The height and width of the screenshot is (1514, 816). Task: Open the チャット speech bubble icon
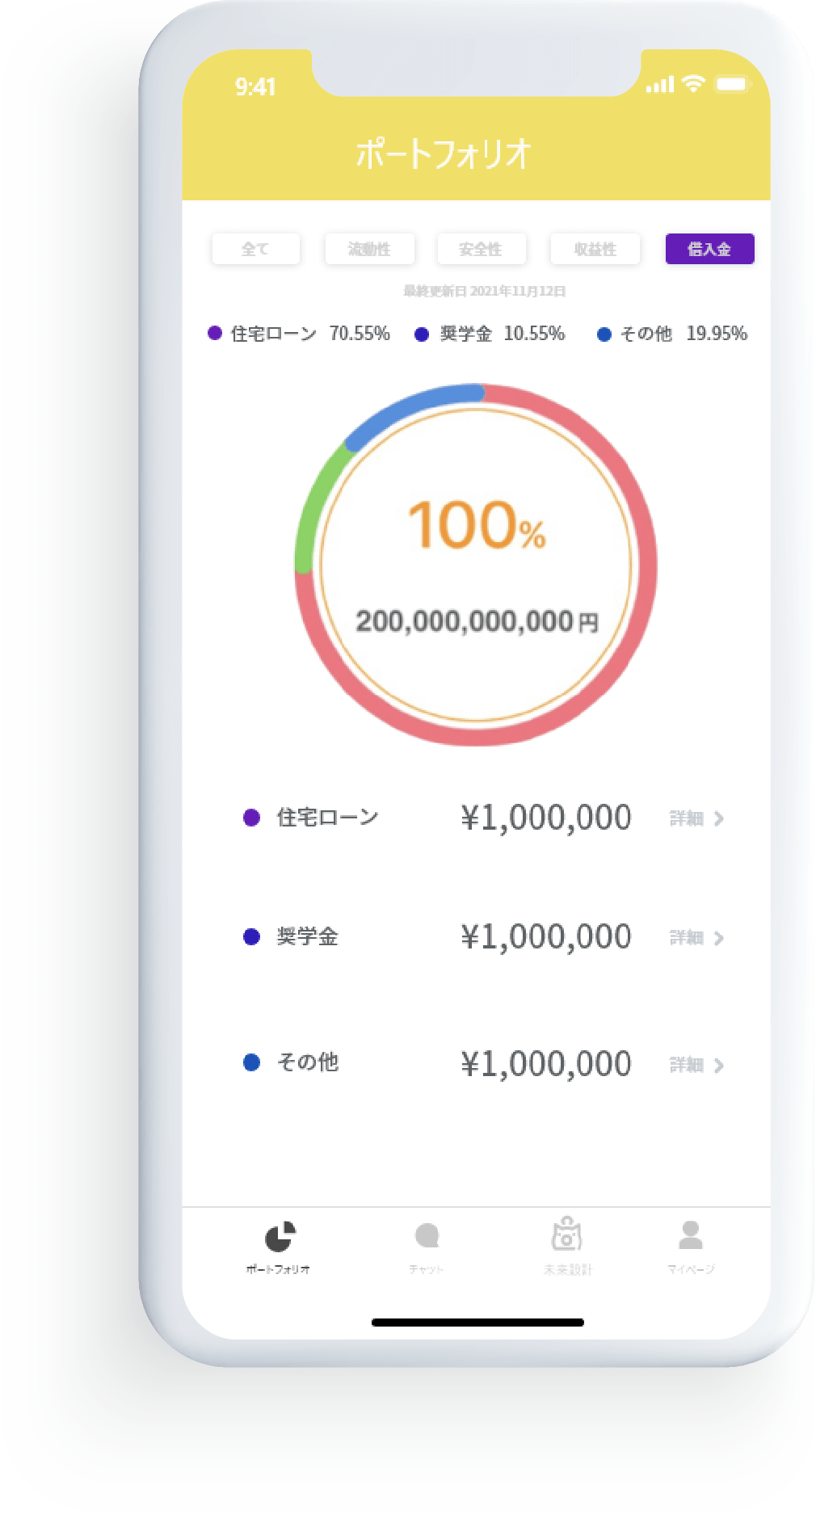click(427, 1236)
